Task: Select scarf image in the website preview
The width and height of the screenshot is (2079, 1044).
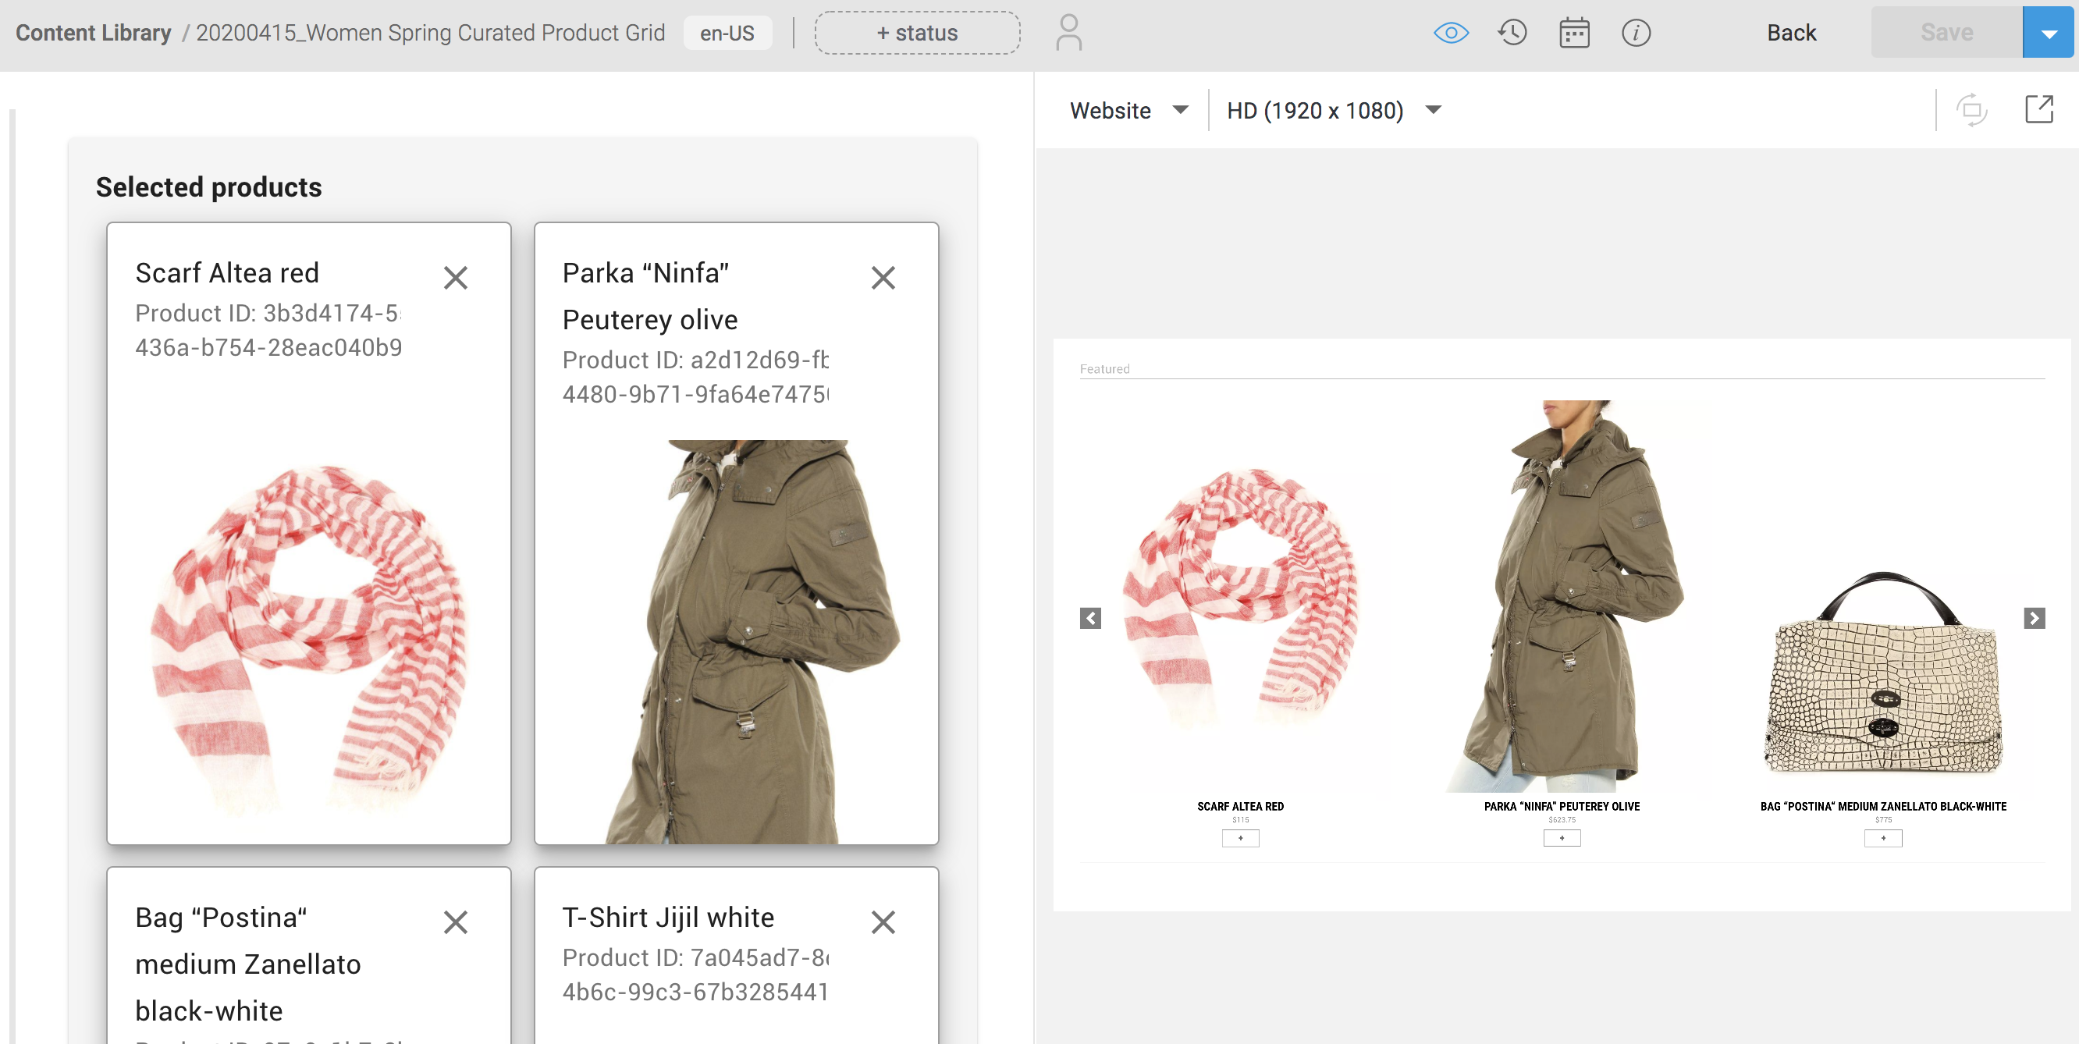Action: click(1241, 597)
